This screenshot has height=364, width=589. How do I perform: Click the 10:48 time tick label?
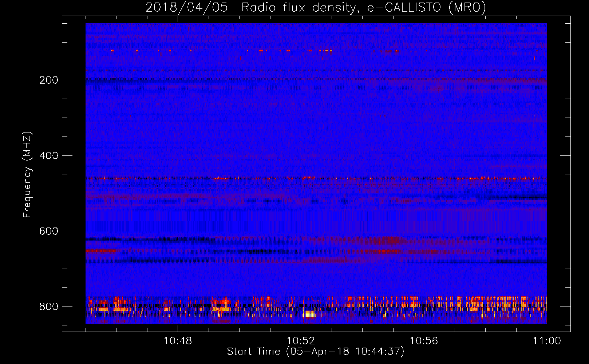[x=178, y=341]
